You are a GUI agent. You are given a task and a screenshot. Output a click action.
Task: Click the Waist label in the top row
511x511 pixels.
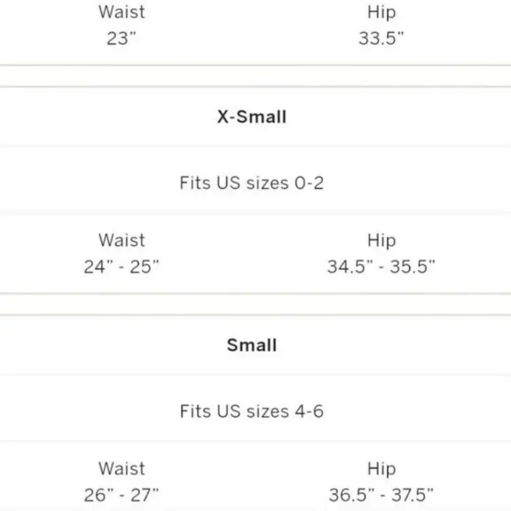[x=121, y=12]
